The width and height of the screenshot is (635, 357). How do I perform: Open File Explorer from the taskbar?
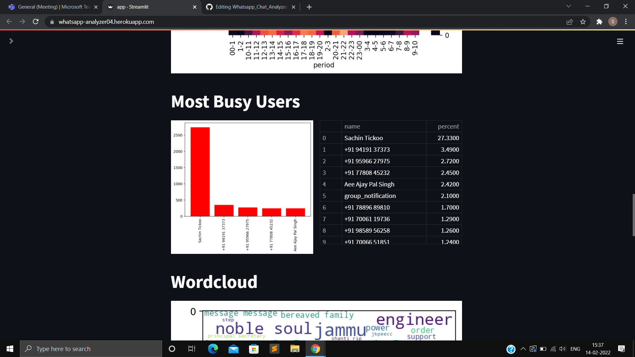[x=295, y=349]
